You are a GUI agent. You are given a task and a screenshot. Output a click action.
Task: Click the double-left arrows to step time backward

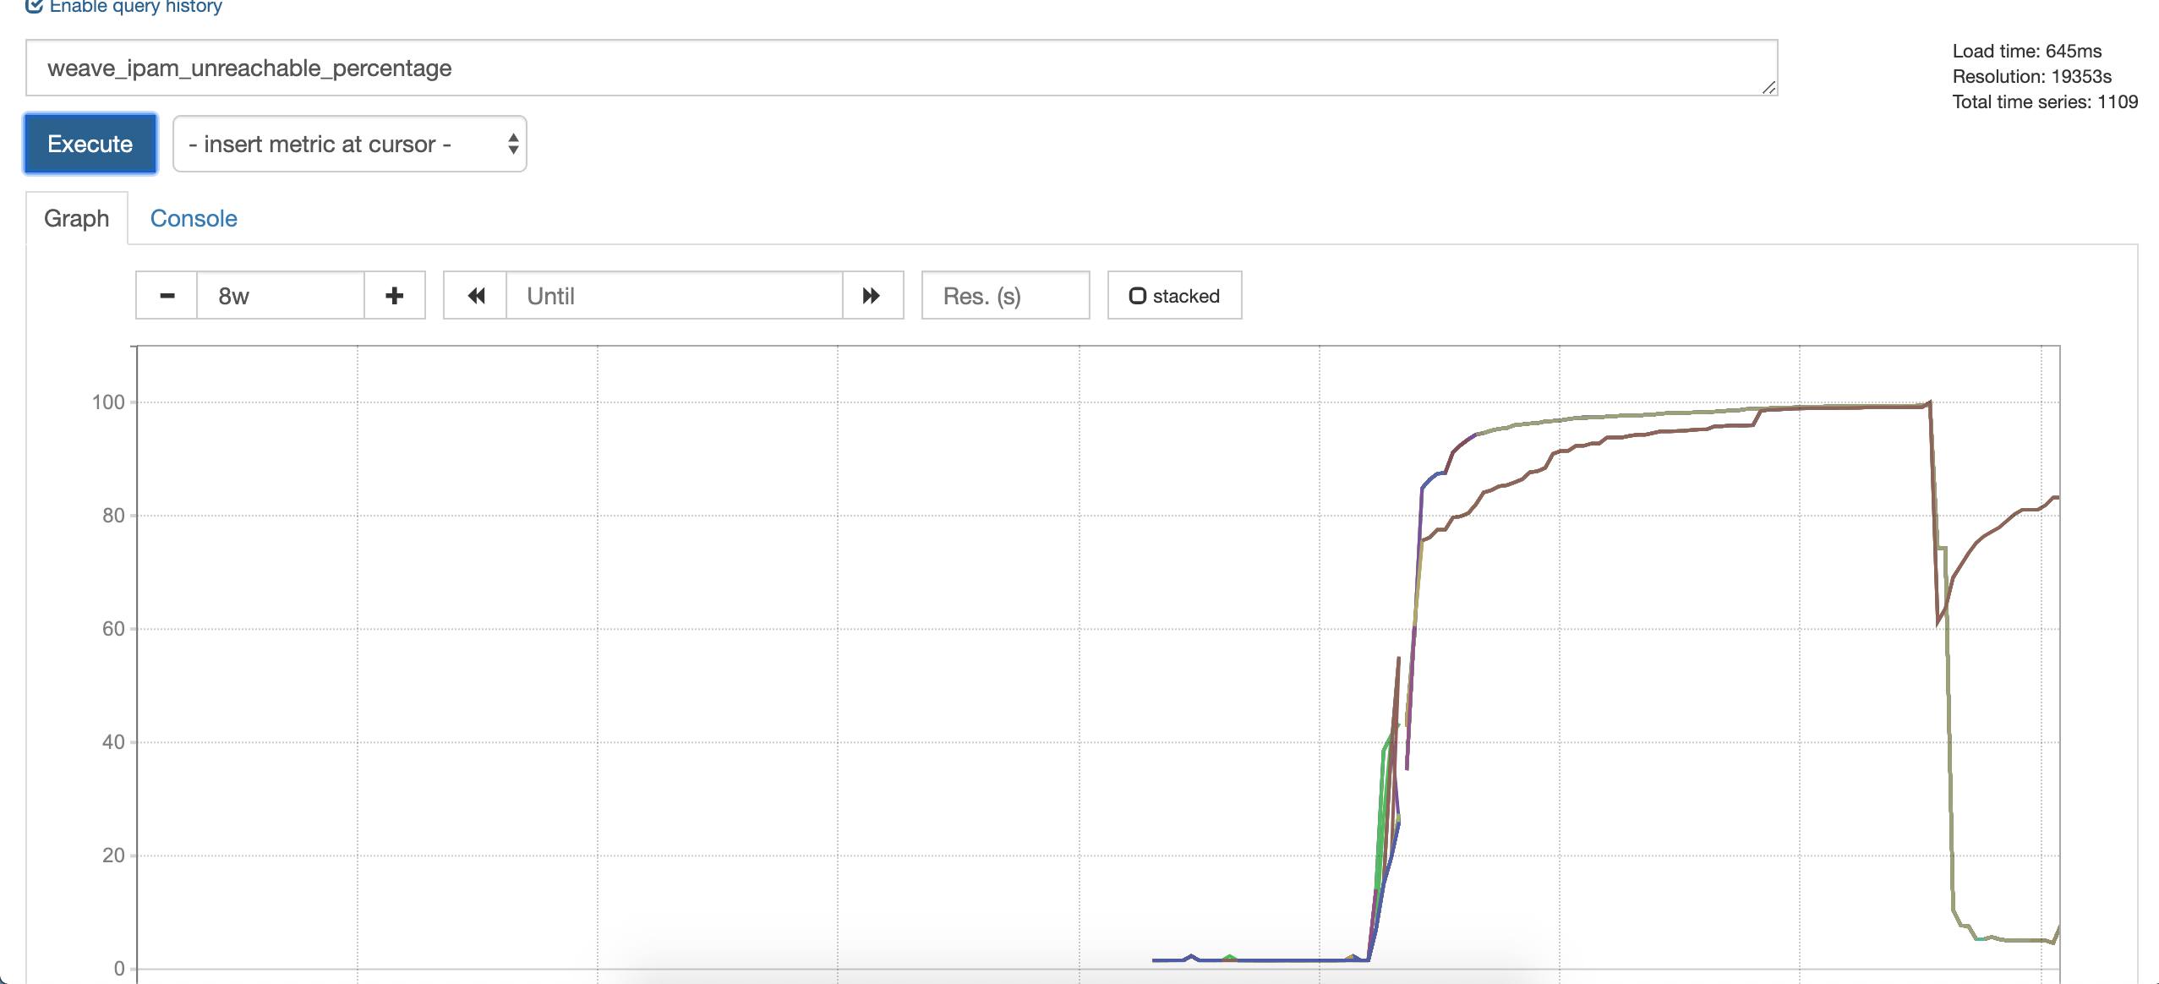point(475,295)
